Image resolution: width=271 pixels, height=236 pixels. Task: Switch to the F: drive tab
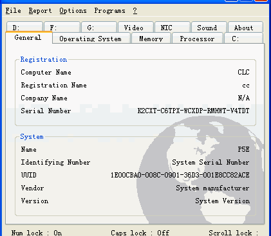(62, 27)
